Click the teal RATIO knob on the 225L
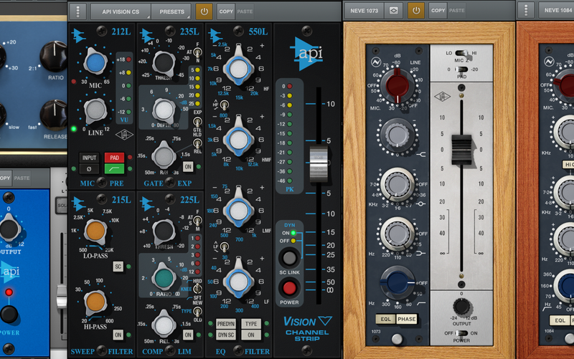 click(x=164, y=278)
